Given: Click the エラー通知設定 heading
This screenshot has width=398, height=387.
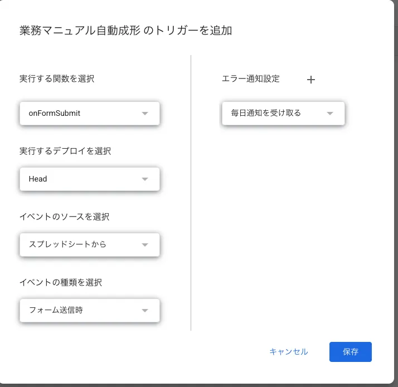Looking at the screenshot, I should click(251, 79).
